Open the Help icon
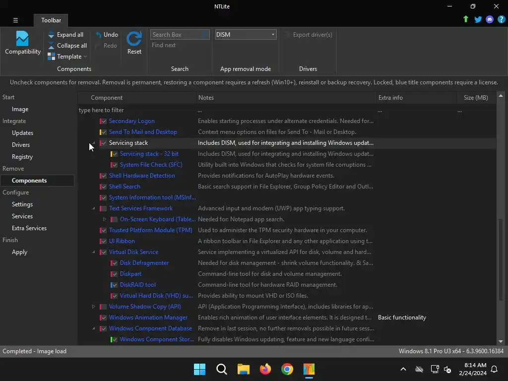Image resolution: width=508 pixels, height=381 pixels. coord(501,19)
